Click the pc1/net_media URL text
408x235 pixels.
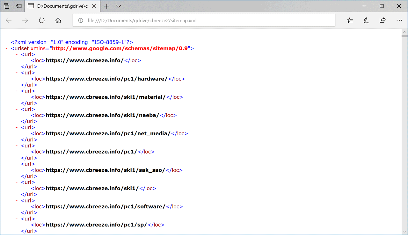108,133
